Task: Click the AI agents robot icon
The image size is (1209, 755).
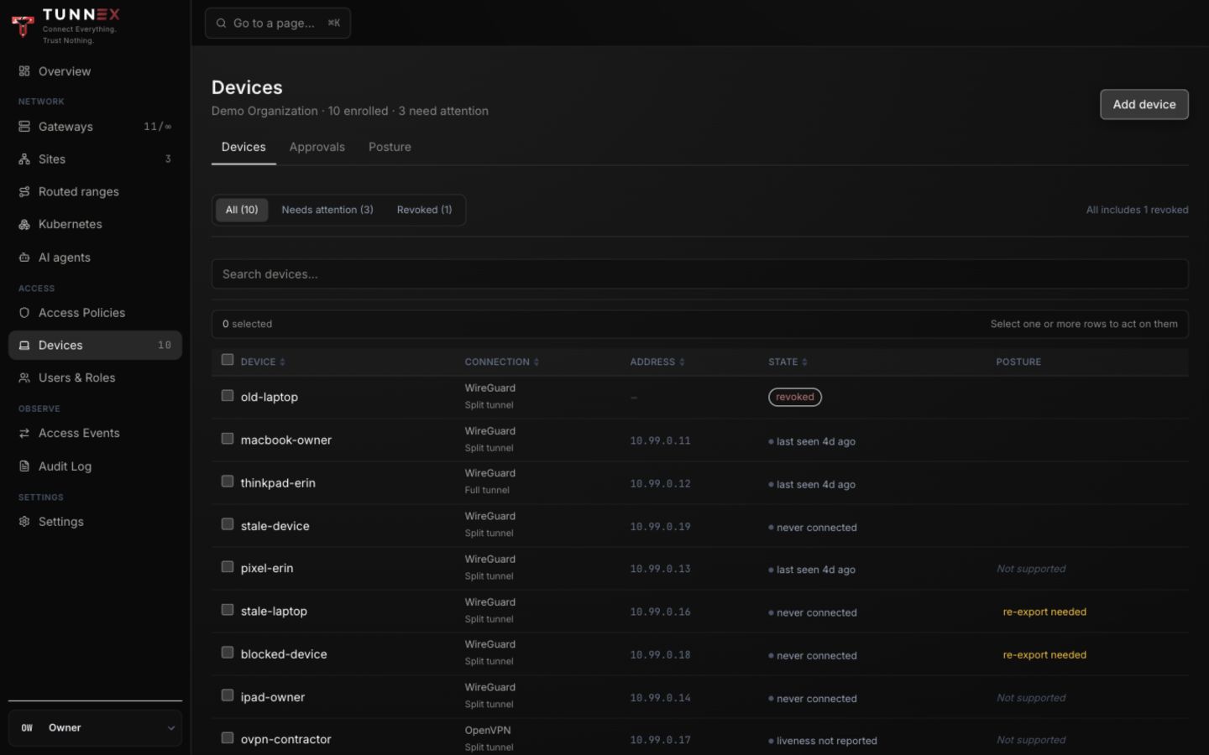Action: (x=24, y=258)
